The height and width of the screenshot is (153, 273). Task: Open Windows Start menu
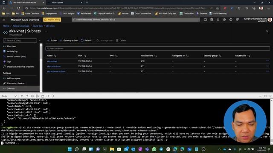coord(70,149)
